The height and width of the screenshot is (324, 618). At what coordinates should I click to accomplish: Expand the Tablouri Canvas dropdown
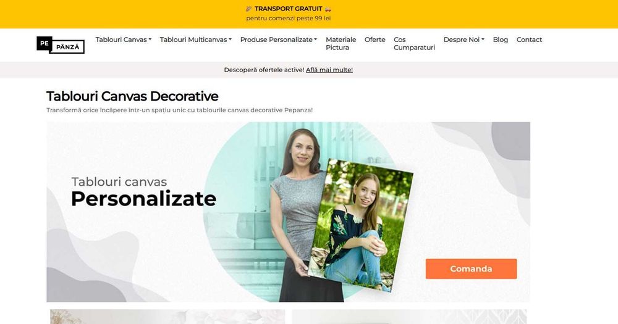pos(124,39)
